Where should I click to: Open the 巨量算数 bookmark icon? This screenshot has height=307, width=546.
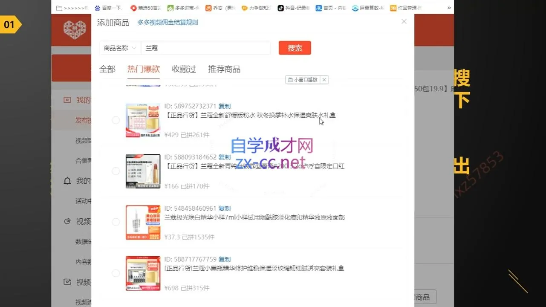(x=355, y=8)
